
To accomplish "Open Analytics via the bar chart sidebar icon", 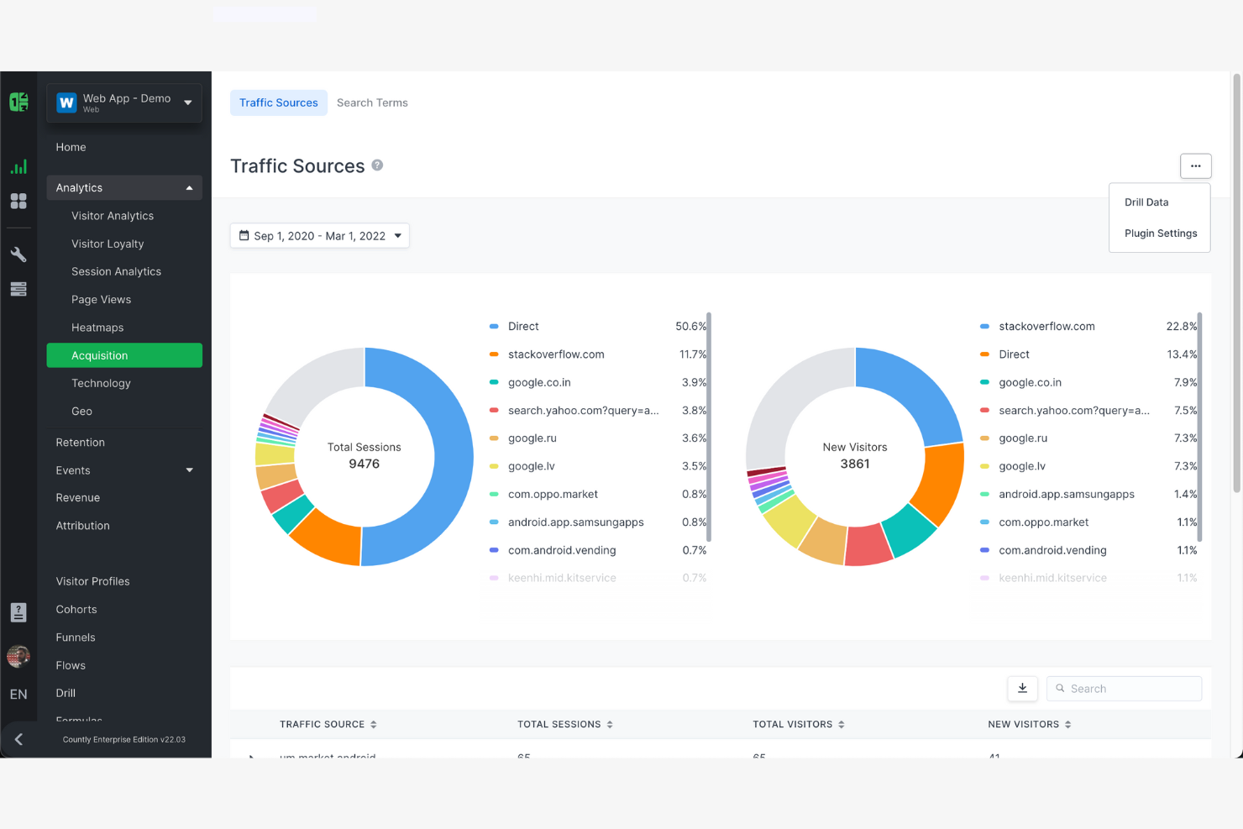I will 18,166.
